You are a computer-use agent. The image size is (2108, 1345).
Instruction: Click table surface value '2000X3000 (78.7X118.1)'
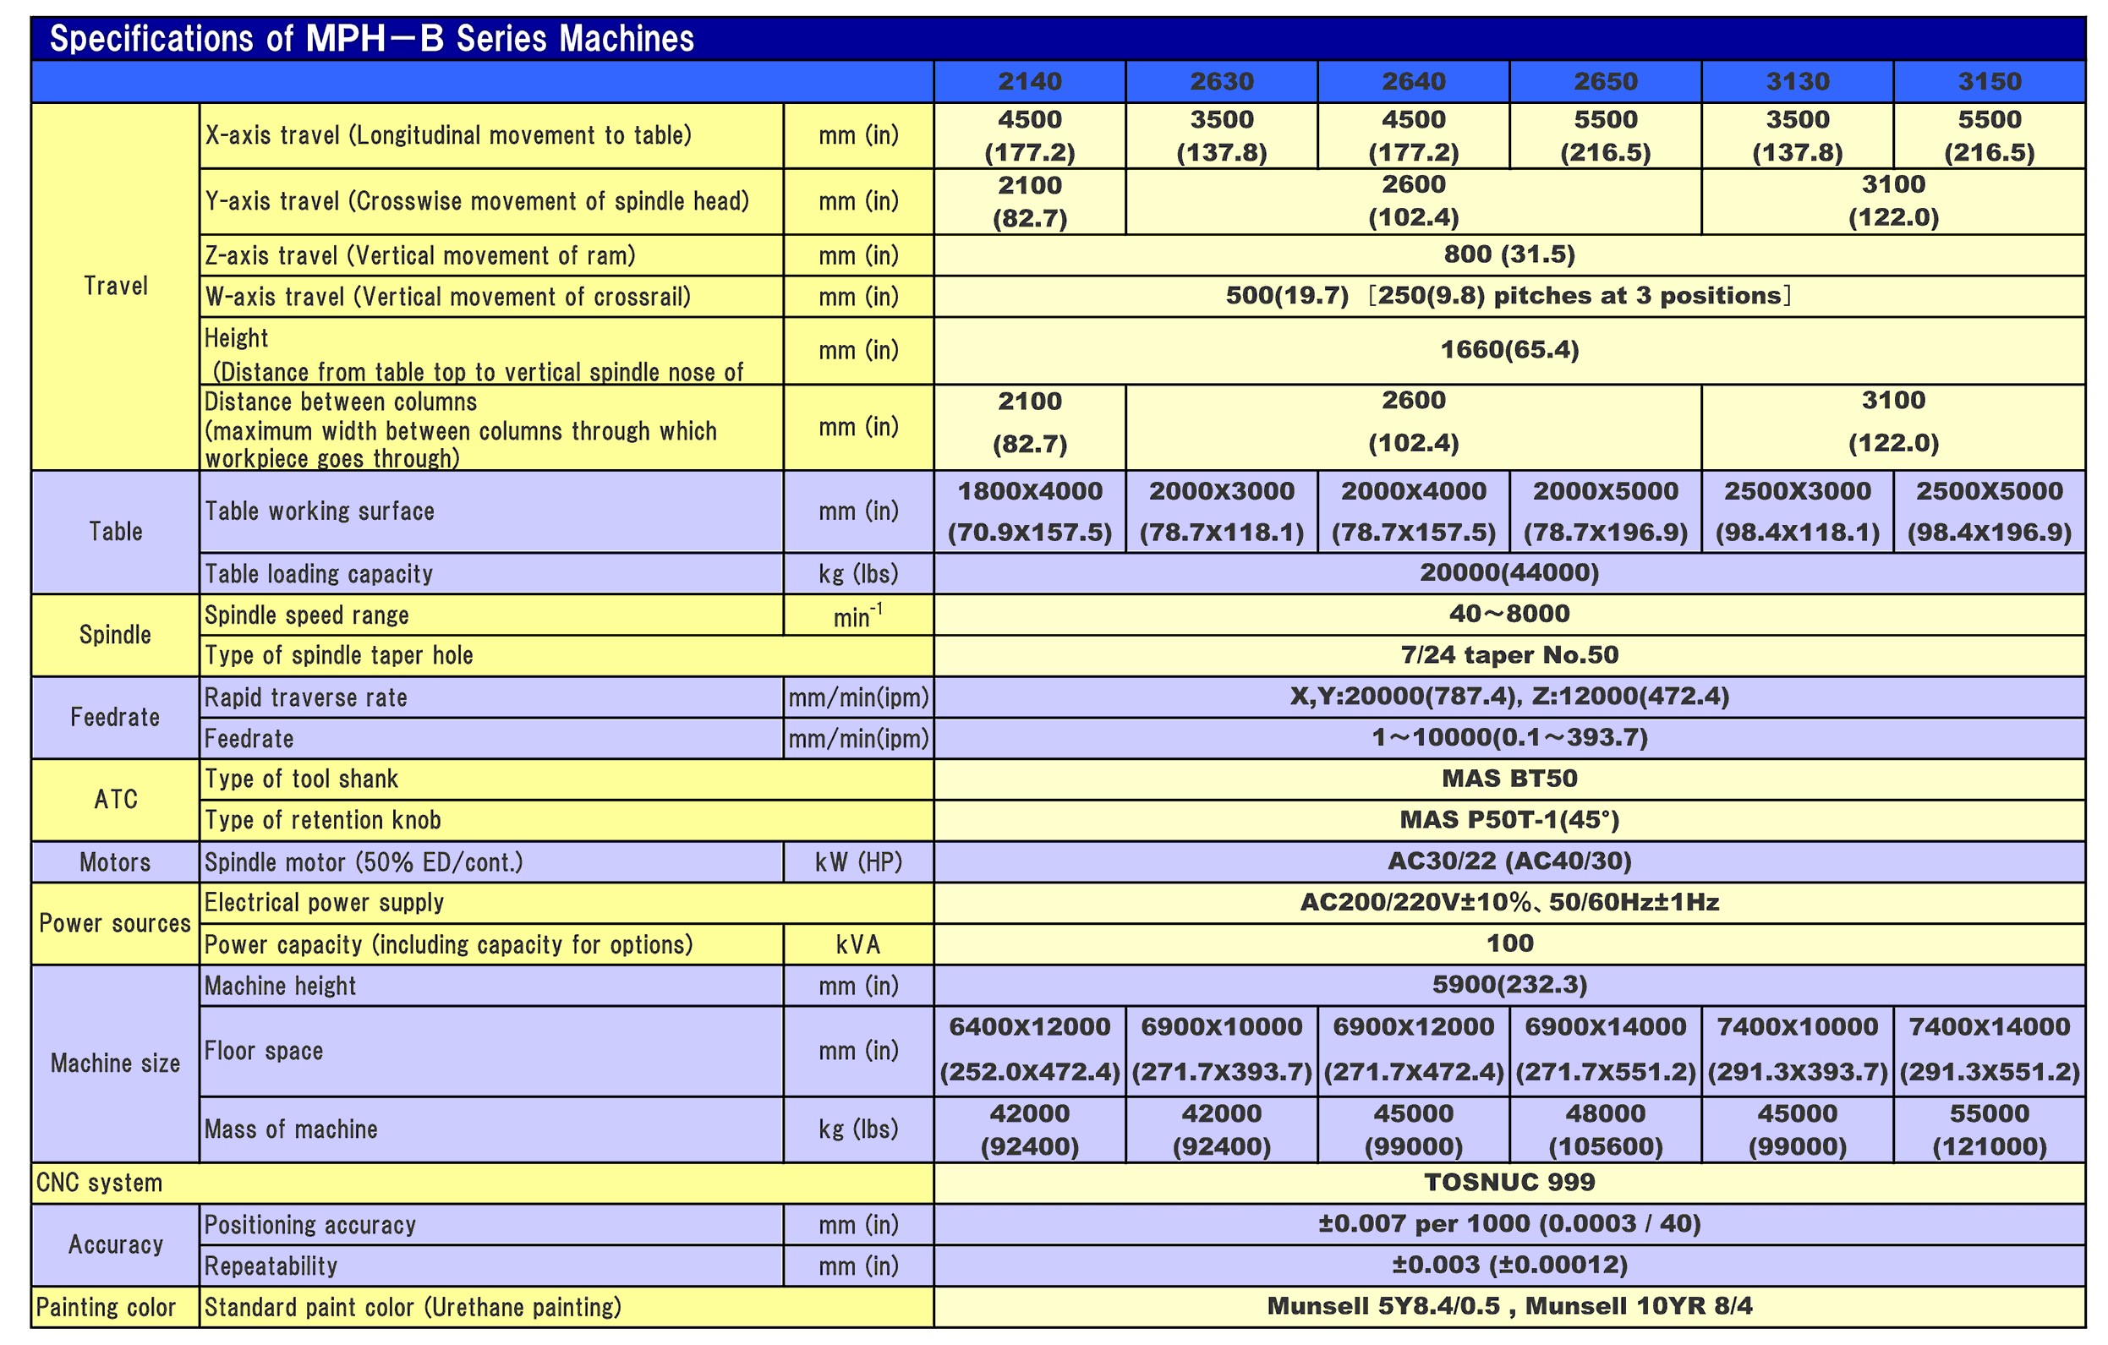click(x=1221, y=511)
